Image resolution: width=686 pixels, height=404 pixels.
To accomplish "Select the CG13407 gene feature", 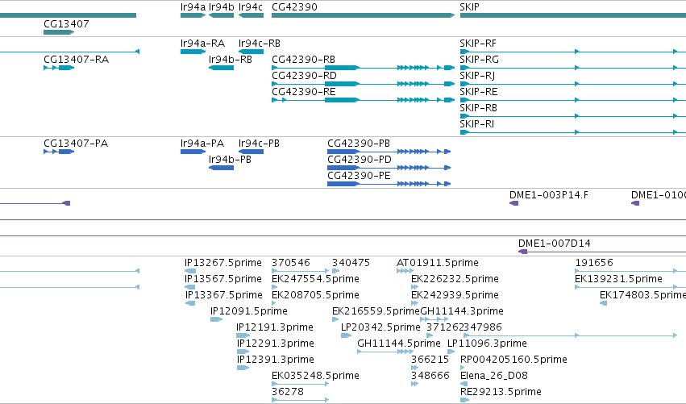I will 59,32.
